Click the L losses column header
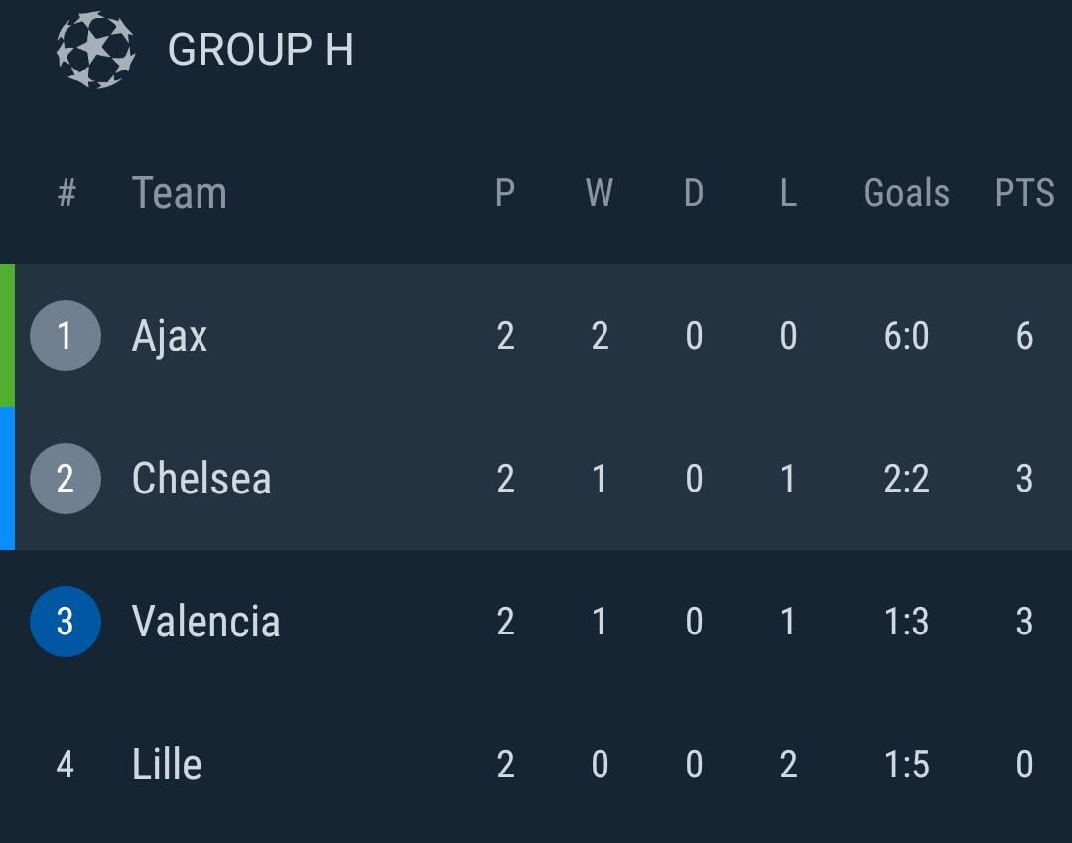 tap(788, 193)
